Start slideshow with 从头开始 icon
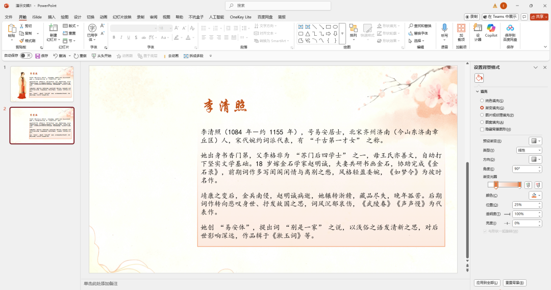The height and width of the screenshot is (290, 551). pos(94,56)
